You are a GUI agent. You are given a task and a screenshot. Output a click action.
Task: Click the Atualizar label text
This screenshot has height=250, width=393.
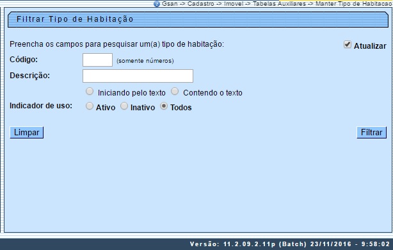[370, 46]
